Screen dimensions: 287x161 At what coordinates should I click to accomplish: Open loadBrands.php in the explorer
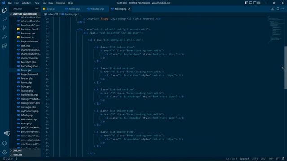29,95
